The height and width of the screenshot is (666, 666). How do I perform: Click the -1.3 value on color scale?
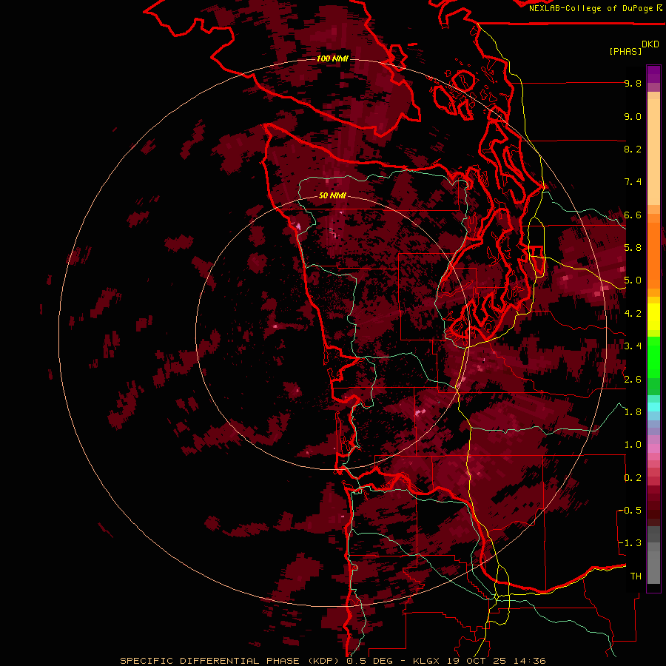630,543
